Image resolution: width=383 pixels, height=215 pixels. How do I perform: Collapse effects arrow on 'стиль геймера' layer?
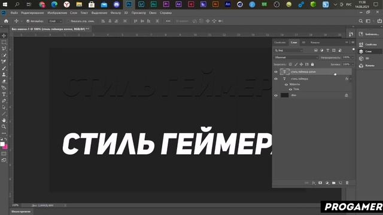click(351, 79)
